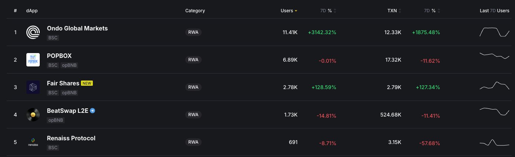515x157 pixels.
Task: Click the Telegram badge beside BeatSwap L2E
Action: tap(92, 111)
